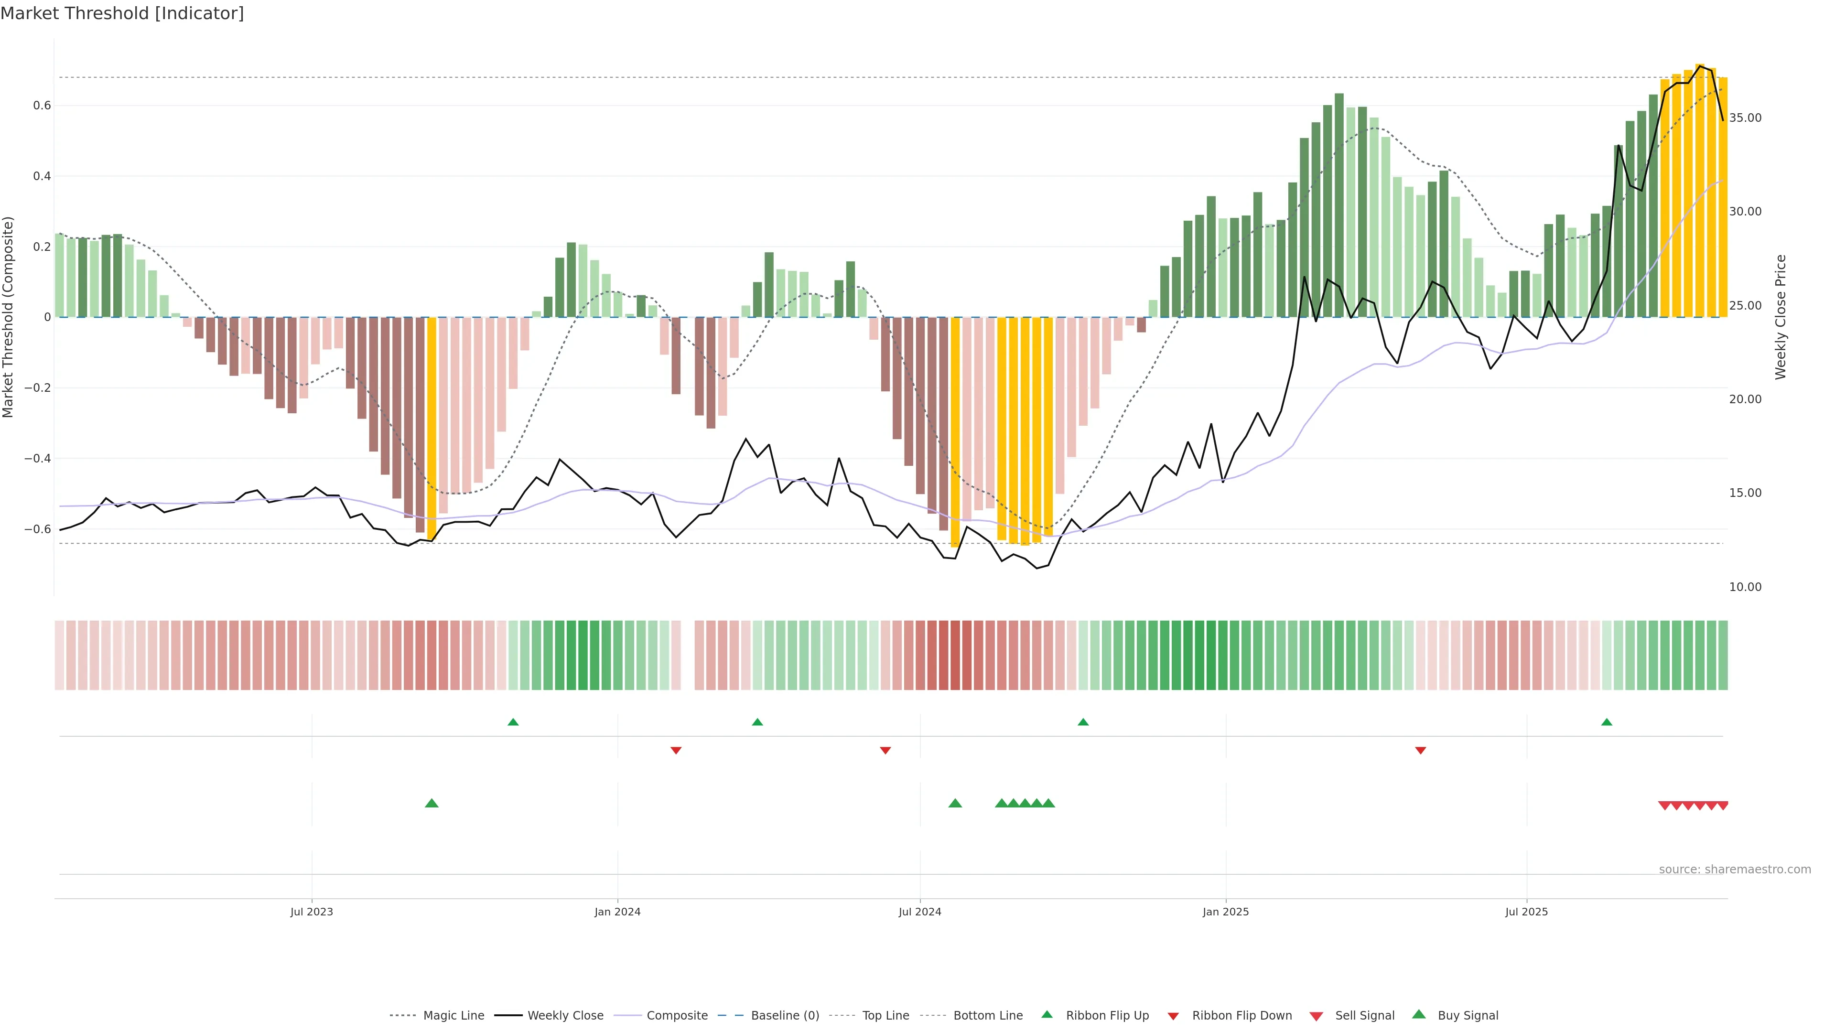
Task: Click Ribbon Flip Up legend icon
Action: (1047, 1014)
